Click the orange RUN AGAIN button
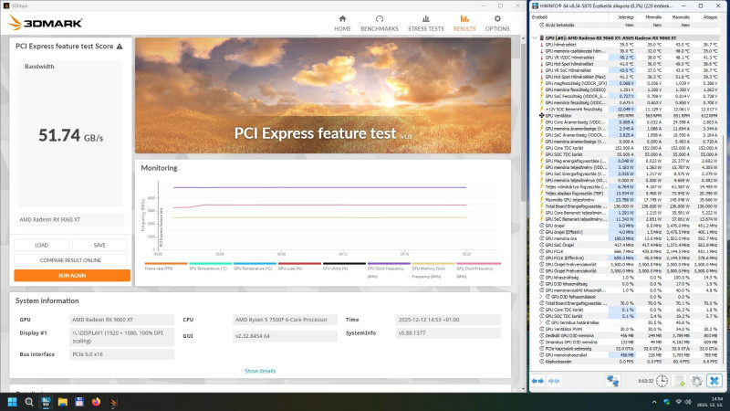This screenshot has width=730, height=411. pyautogui.click(x=72, y=276)
